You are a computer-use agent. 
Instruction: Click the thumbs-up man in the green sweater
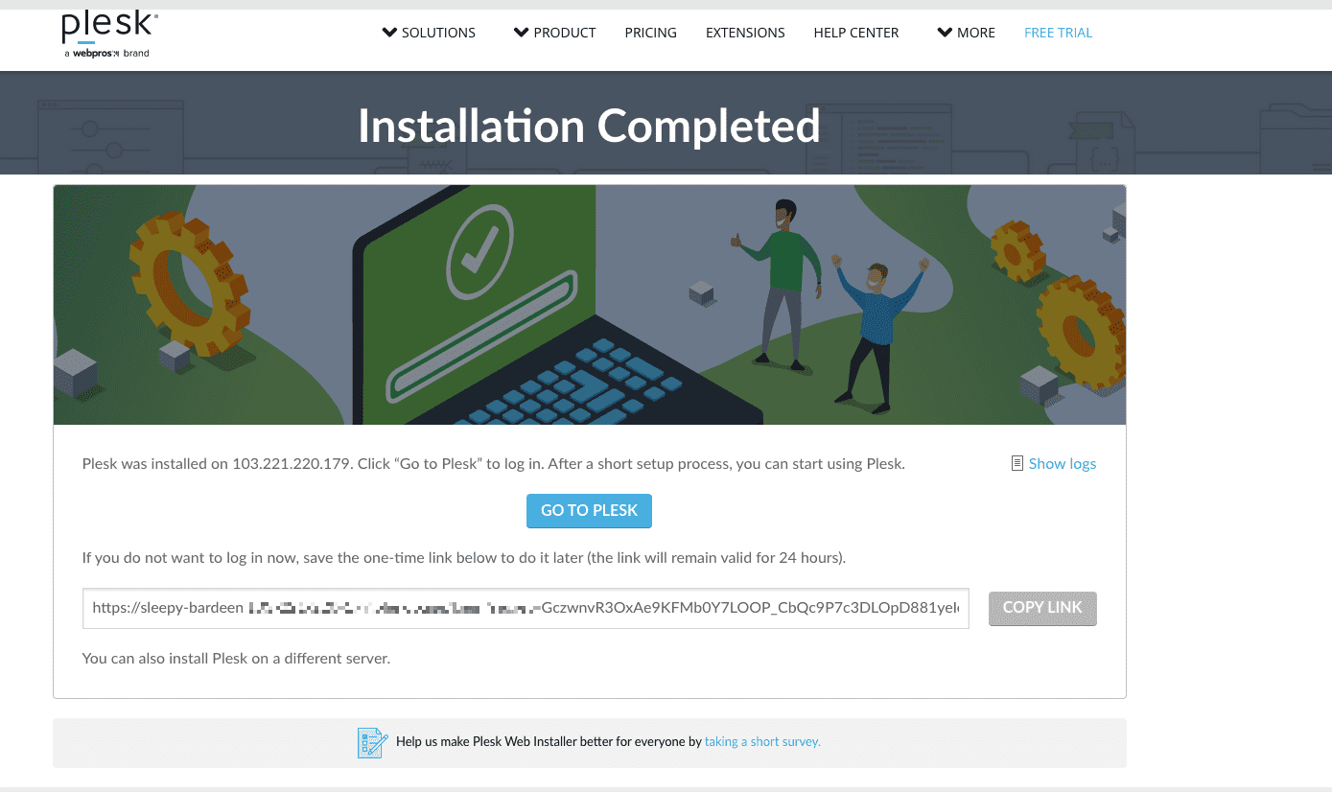coord(782,280)
